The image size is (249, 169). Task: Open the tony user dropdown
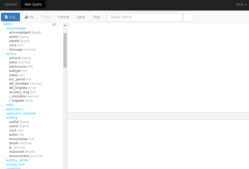click(x=241, y=4)
